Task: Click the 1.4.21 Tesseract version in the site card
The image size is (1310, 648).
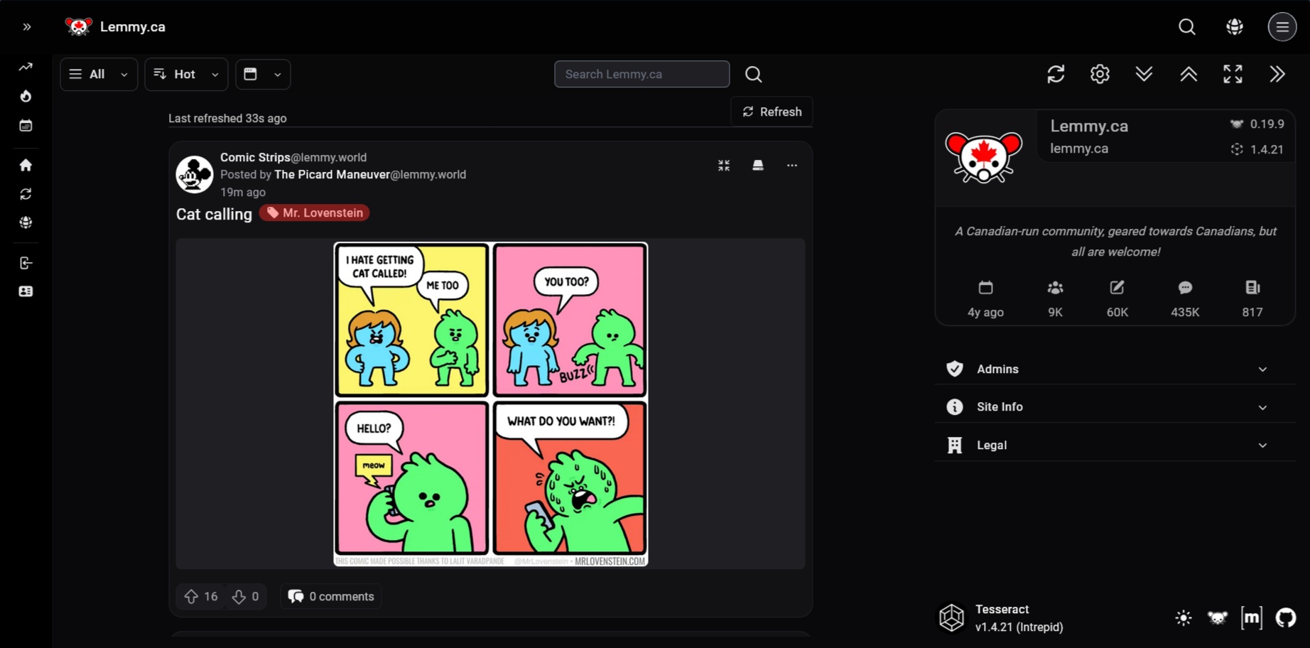Action: (x=1267, y=149)
